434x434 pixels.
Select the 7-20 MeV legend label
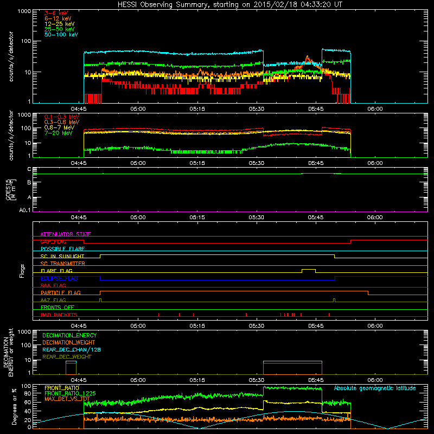coord(59,133)
